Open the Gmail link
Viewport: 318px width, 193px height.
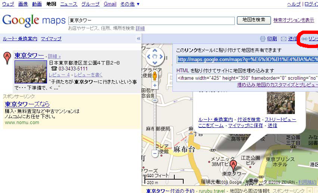click(110, 4)
